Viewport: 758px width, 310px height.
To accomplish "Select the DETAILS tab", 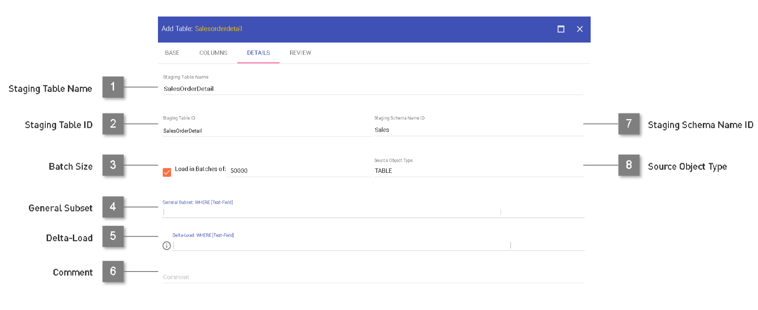I will click(258, 53).
